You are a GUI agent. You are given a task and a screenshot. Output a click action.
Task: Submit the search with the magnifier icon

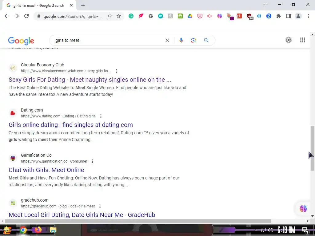206,40
